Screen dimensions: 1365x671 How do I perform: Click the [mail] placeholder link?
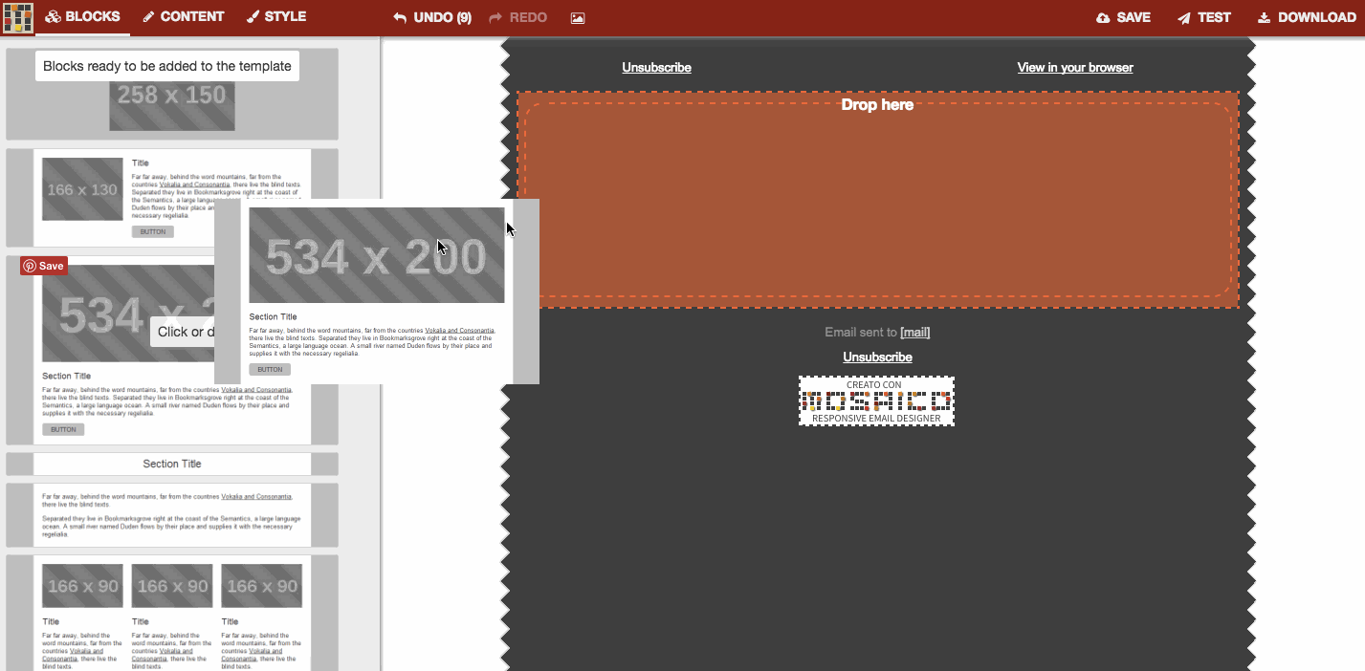tap(915, 333)
